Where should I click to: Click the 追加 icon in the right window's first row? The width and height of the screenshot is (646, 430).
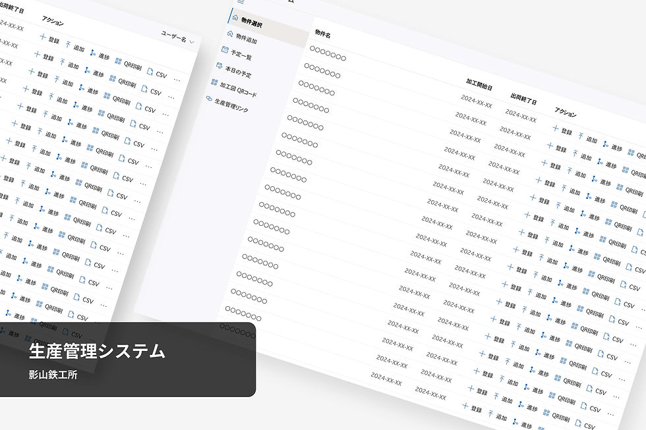[581, 136]
